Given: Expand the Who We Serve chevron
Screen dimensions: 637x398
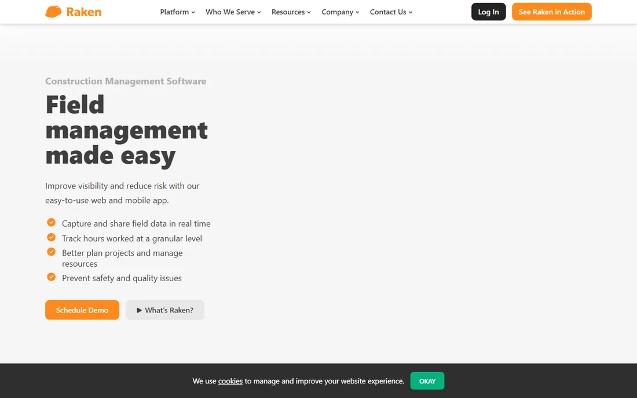Looking at the screenshot, I should coord(259,13).
